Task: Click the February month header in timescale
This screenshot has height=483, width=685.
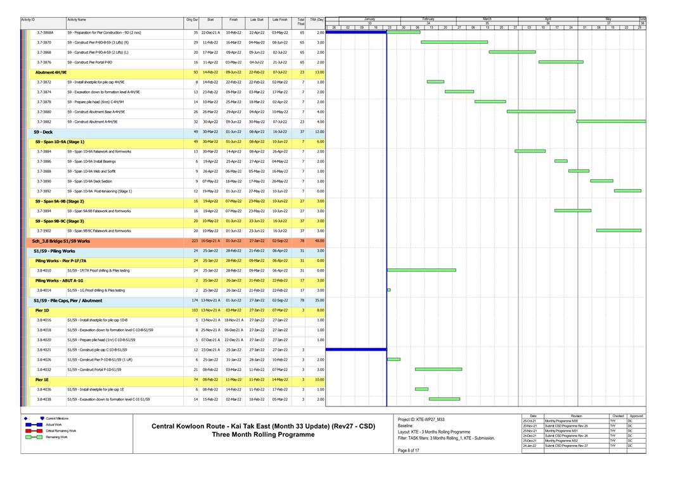Action: [x=428, y=19]
